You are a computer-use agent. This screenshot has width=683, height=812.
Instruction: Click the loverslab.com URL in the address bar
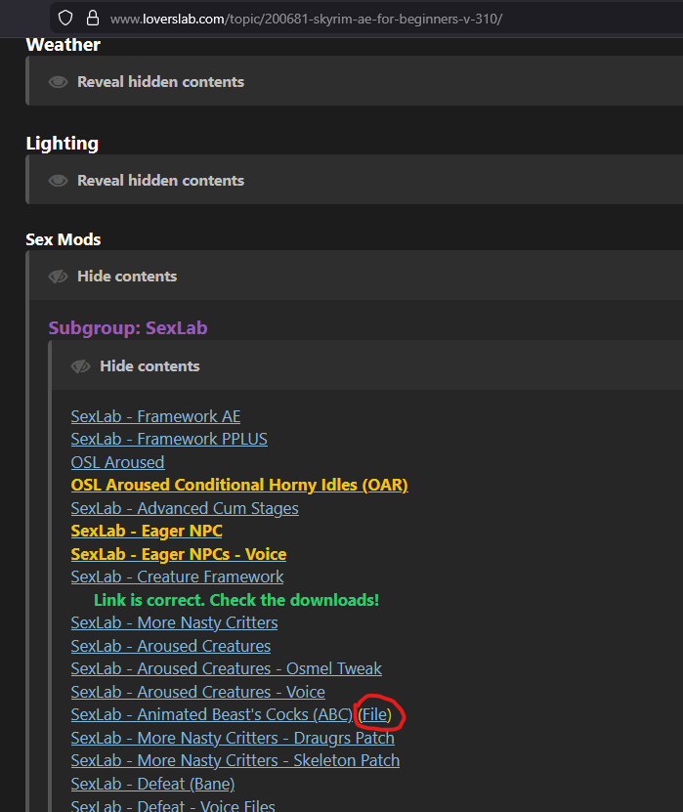click(306, 20)
